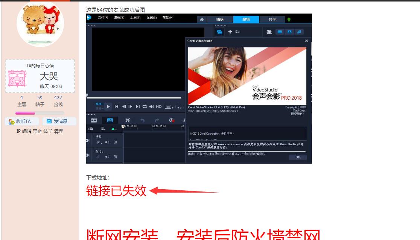Open the user's avatar image
The height and width of the screenshot is (240, 420).
pyautogui.click(x=40, y=24)
